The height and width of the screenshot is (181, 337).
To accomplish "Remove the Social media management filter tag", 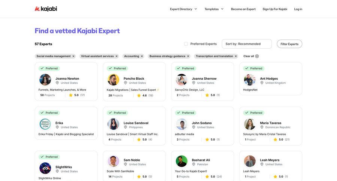I will click(73, 56).
